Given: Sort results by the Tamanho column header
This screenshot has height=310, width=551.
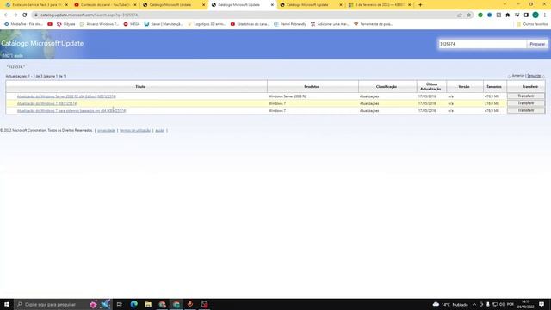Looking at the screenshot, I should click(494, 86).
